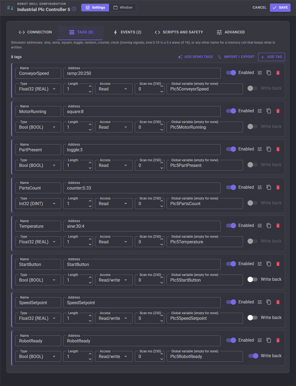Open Access dropdown for MotorRunning
The height and width of the screenshot is (386, 296).
click(x=114, y=127)
